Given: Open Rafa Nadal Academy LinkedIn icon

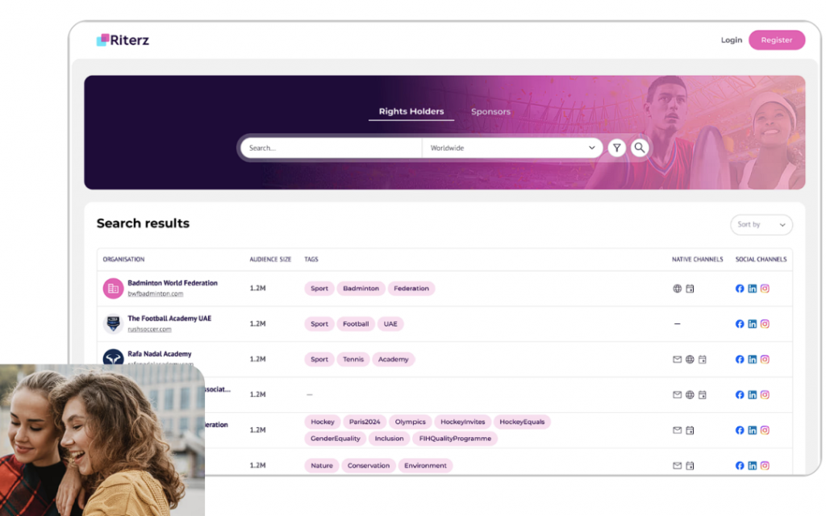Looking at the screenshot, I should pos(753,360).
